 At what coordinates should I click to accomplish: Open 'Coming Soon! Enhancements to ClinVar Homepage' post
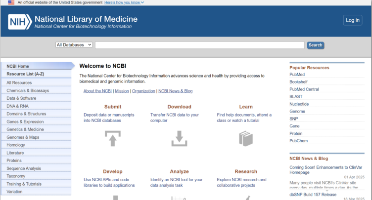click(x=325, y=170)
